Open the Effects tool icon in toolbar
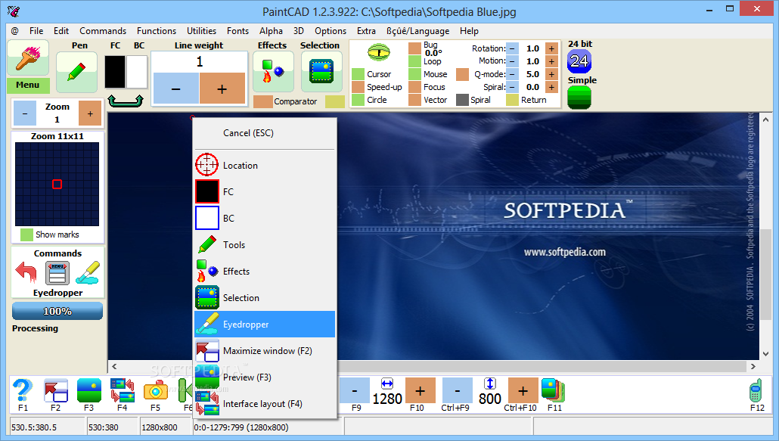 (273, 72)
